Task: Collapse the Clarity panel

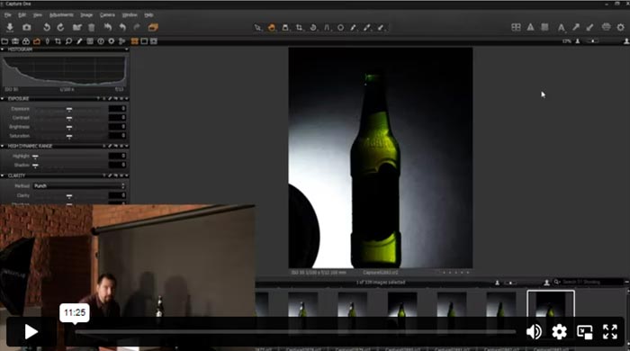Action: pyautogui.click(x=3, y=175)
